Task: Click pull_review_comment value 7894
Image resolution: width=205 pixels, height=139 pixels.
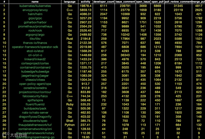Action: click(178, 47)
